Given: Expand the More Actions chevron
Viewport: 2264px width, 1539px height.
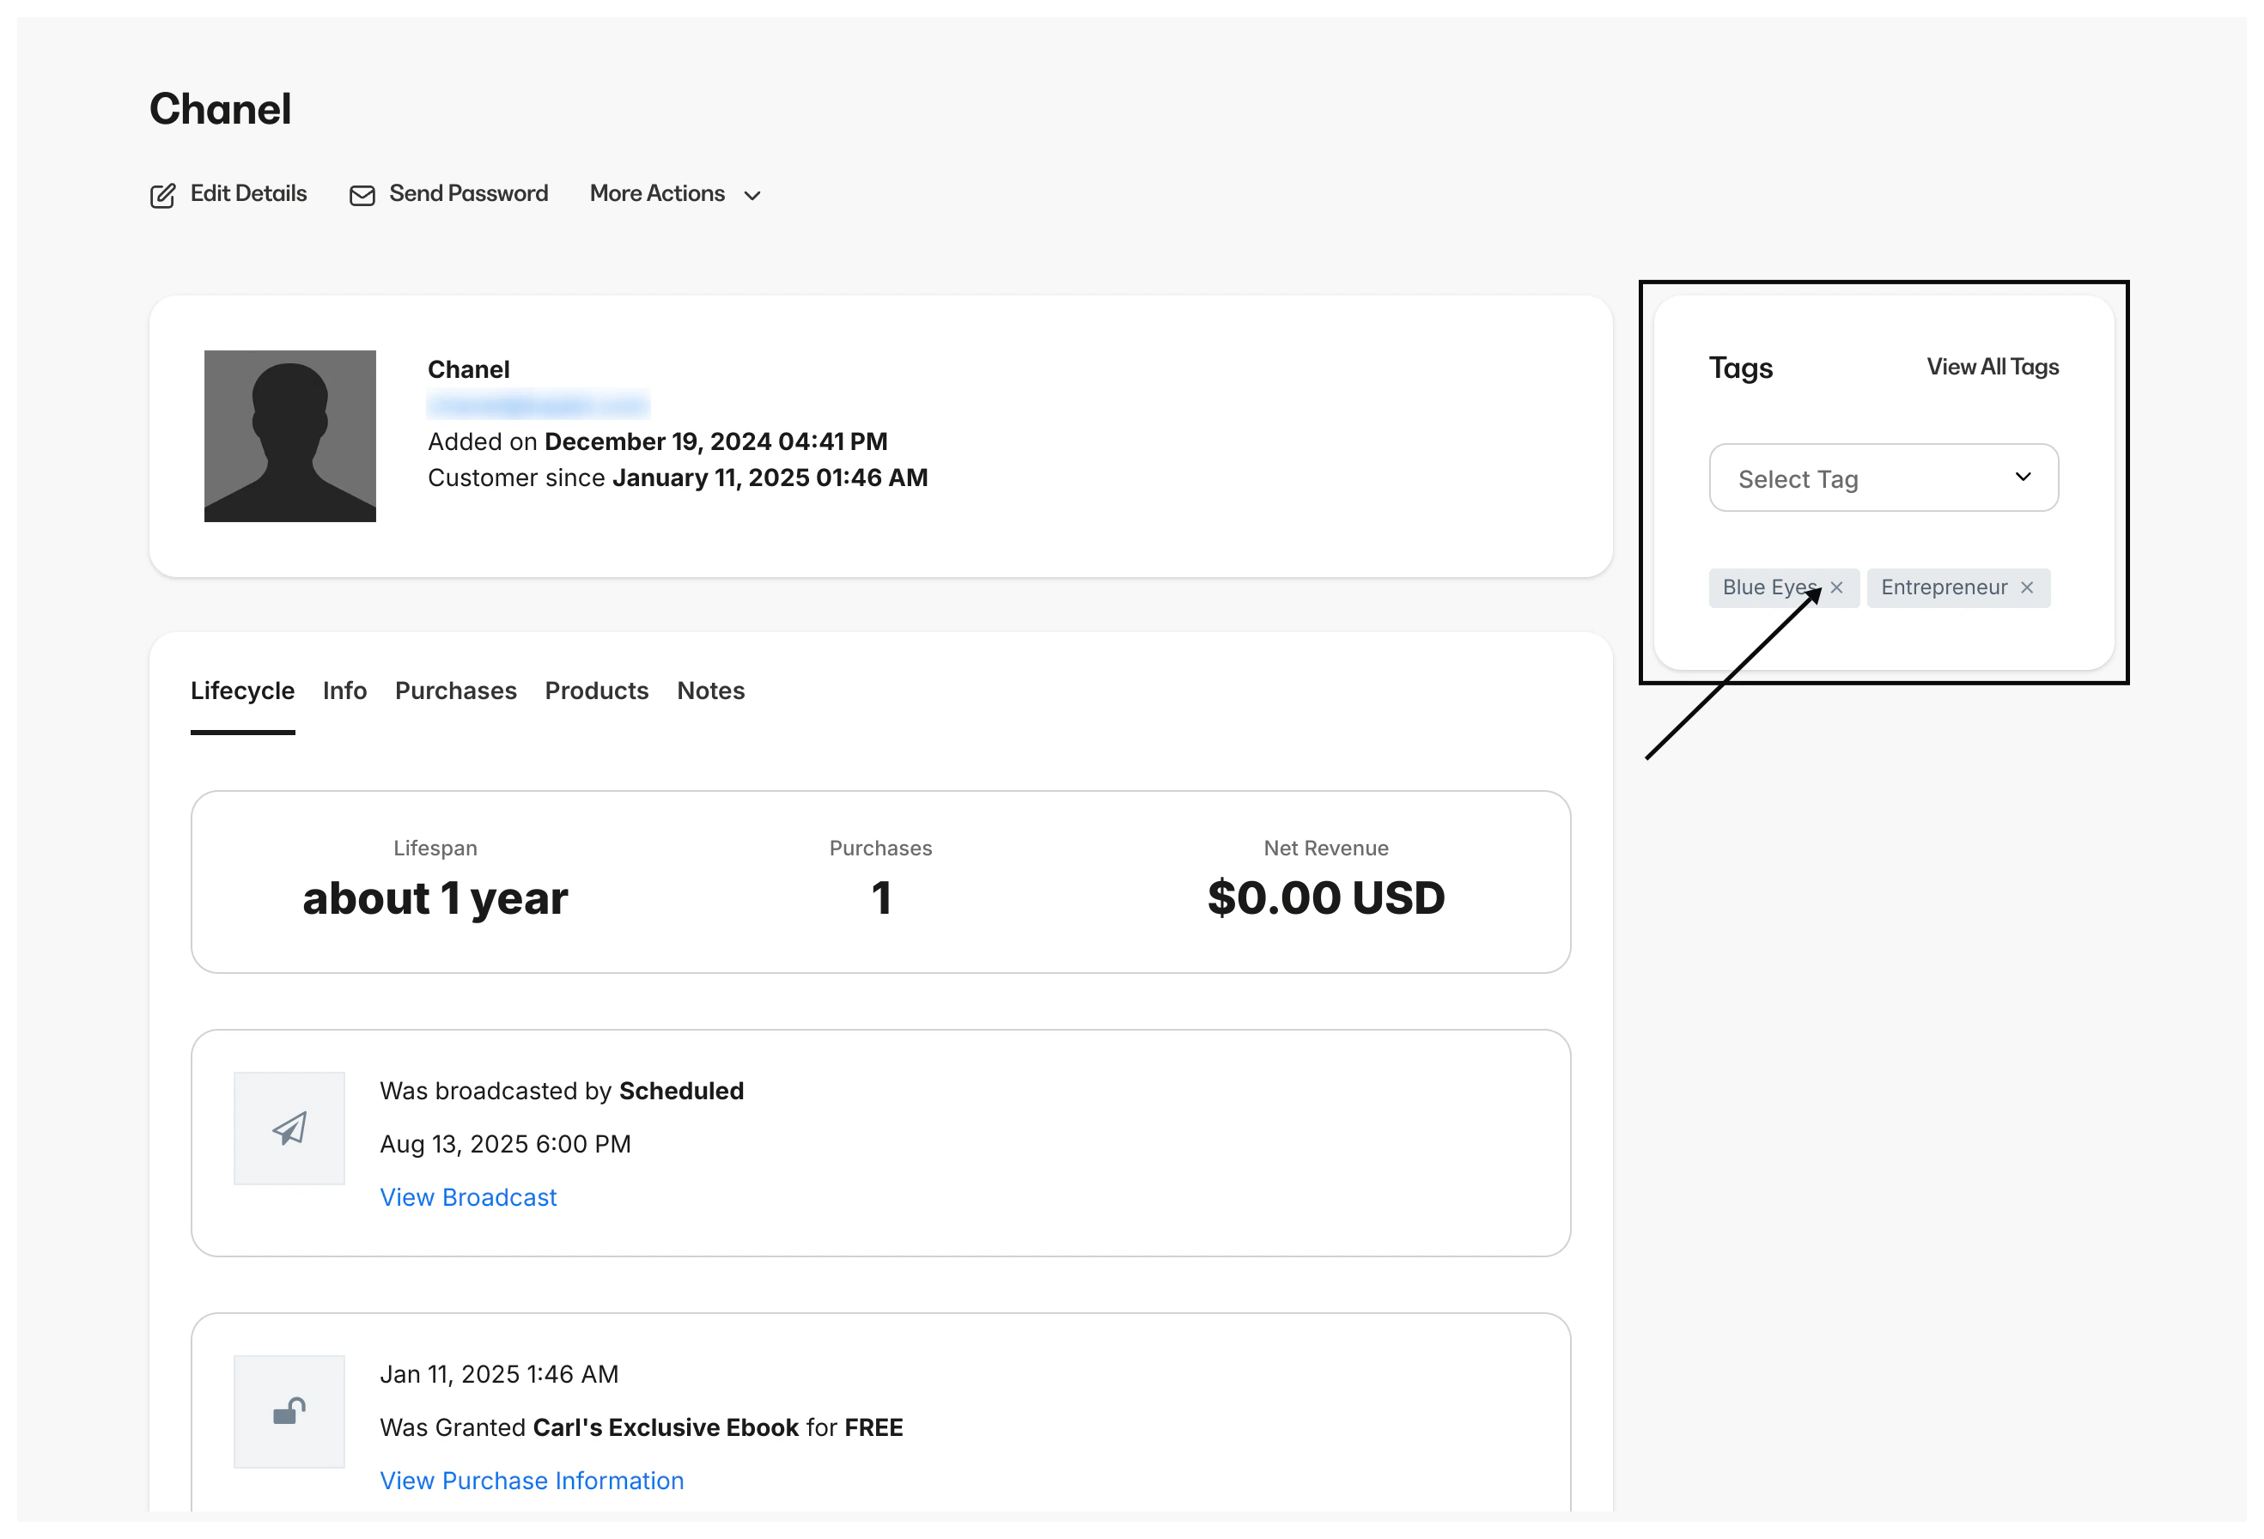Looking at the screenshot, I should pyautogui.click(x=752, y=196).
